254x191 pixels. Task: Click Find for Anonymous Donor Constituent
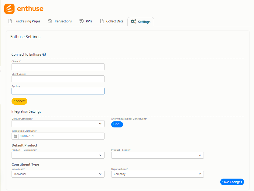click(117, 124)
